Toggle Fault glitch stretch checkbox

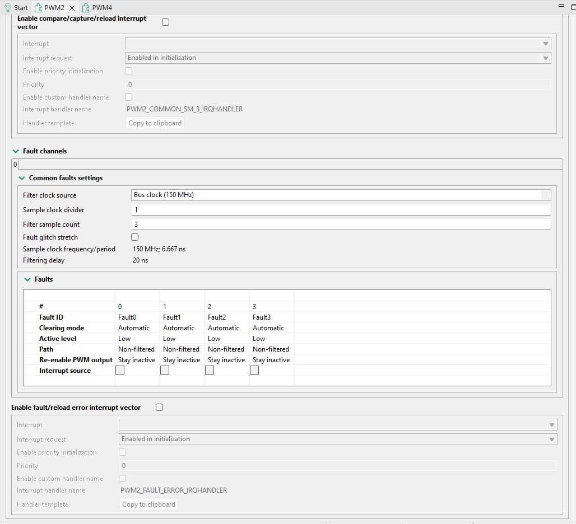(x=135, y=237)
